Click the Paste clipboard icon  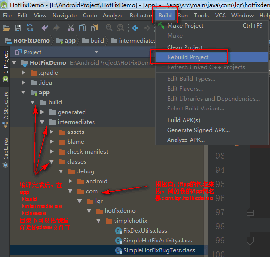tap(94, 28)
